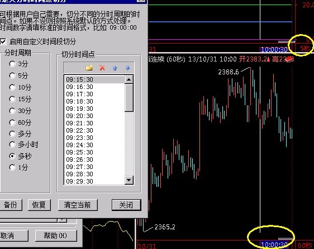Viewport: 314px width, 249px height.
Task: Select the 09:29:30 time entry
Action: [94, 181]
